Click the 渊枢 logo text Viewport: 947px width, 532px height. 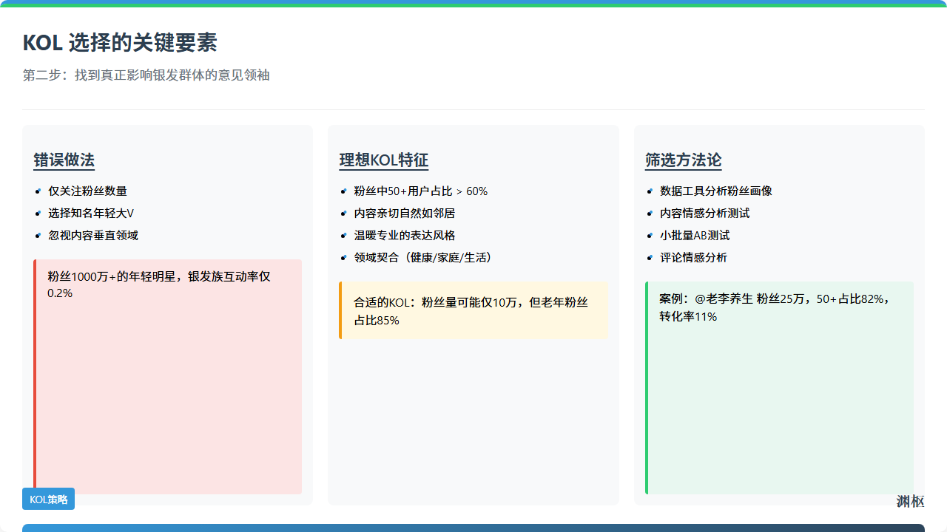tap(910, 502)
